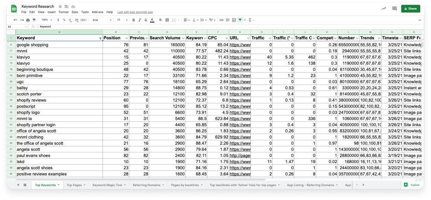Open the Add-ons menu

(x=97, y=12)
